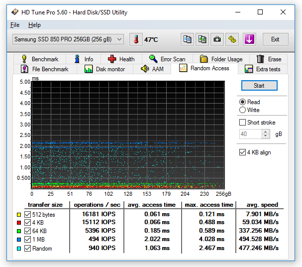Uncheck the 512 bytes transfer size

(27, 215)
